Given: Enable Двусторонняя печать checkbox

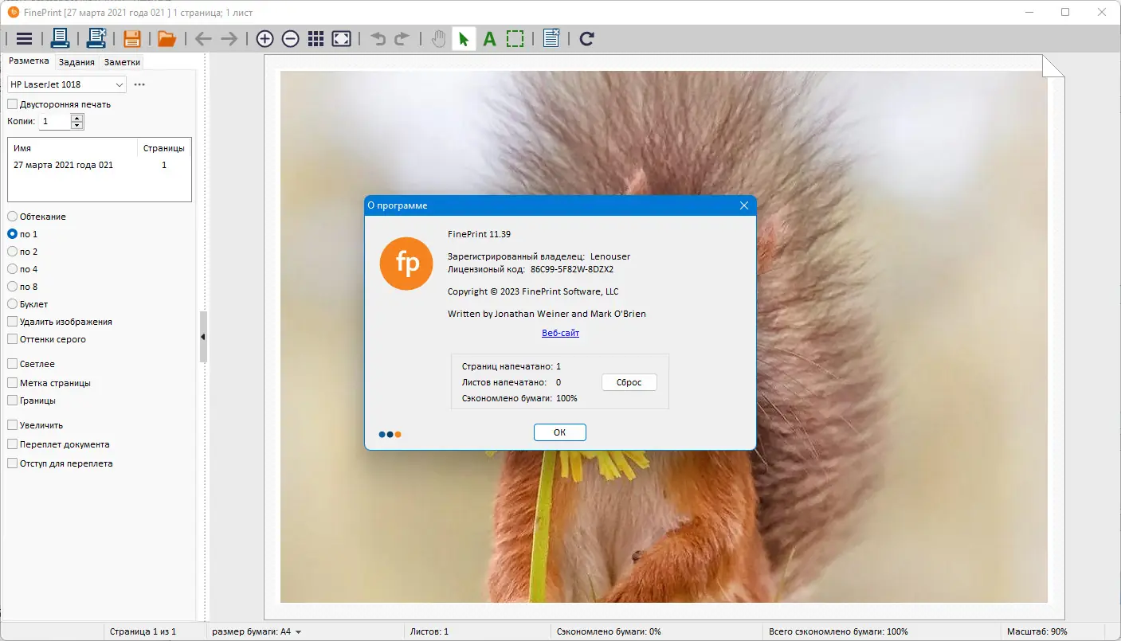Looking at the screenshot, I should (x=13, y=104).
